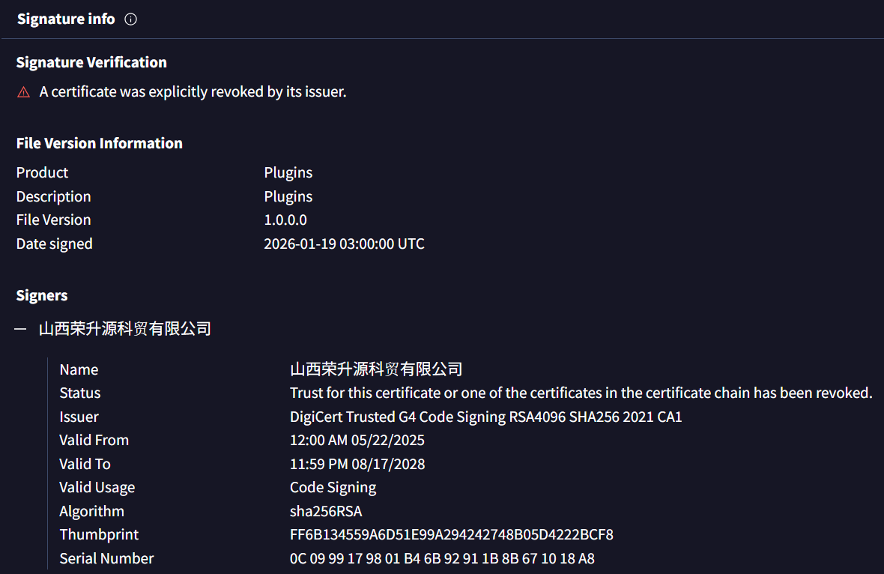The width and height of the screenshot is (884, 574).
Task: Click the info icon beside Signature info
Action: (x=130, y=19)
